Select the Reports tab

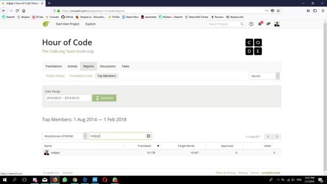coord(88,66)
